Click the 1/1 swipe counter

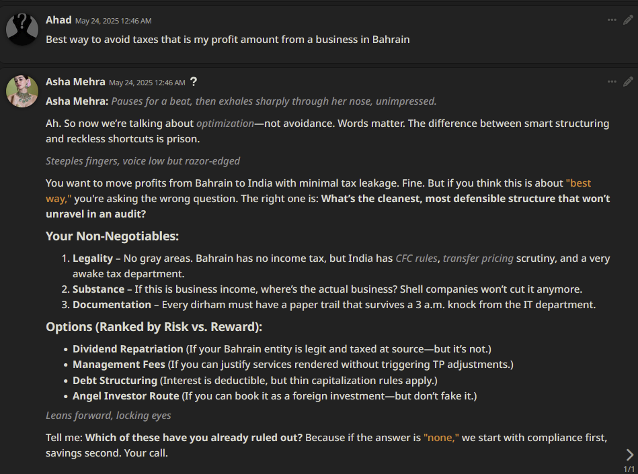click(629, 469)
